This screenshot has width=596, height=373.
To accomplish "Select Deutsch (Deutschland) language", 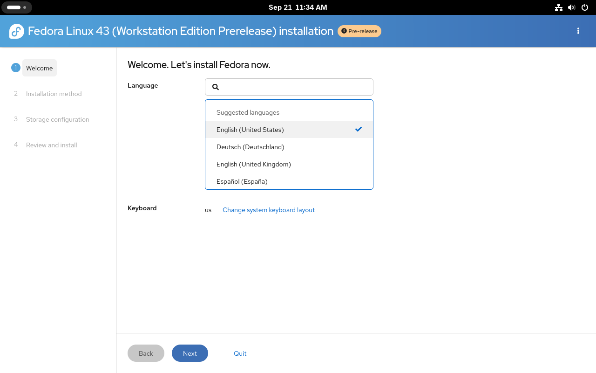I will [250, 147].
